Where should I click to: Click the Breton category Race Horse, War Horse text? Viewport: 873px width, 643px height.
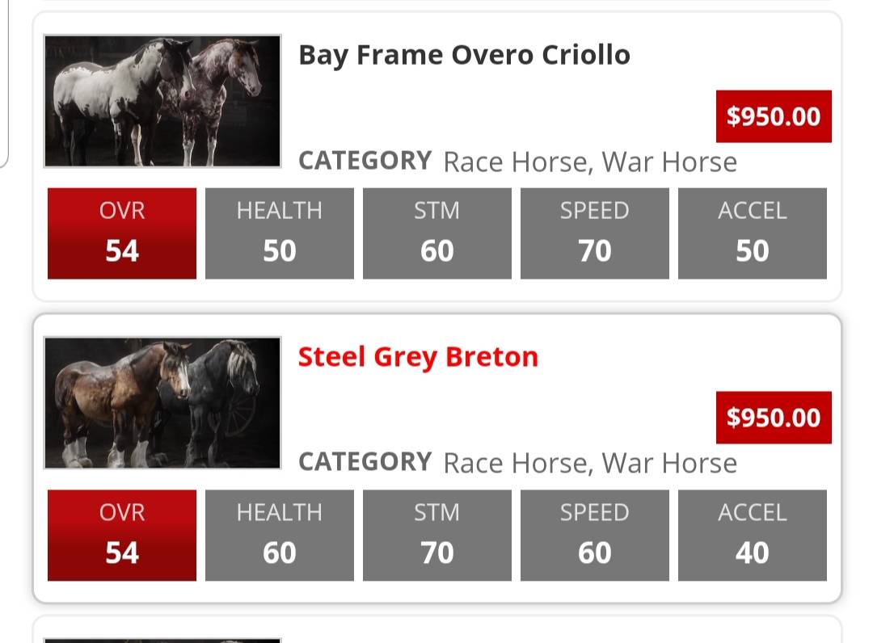[590, 463]
